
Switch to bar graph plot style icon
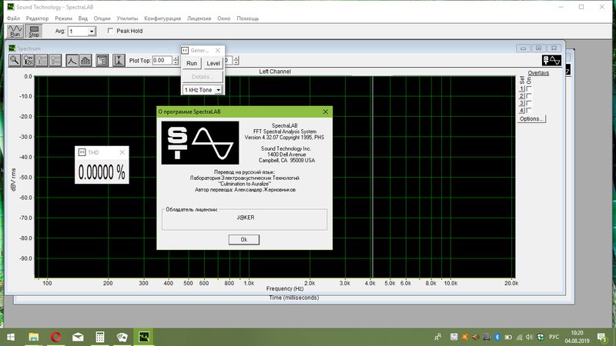pyautogui.click(x=85, y=61)
